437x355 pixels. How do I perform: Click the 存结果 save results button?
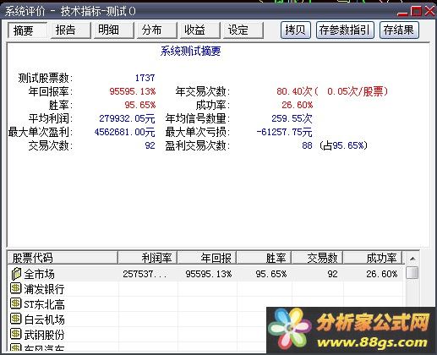(399, 30)
